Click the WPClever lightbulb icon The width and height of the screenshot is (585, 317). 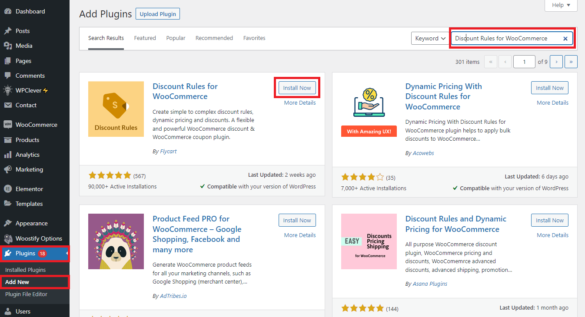click(x=8, y=90)
